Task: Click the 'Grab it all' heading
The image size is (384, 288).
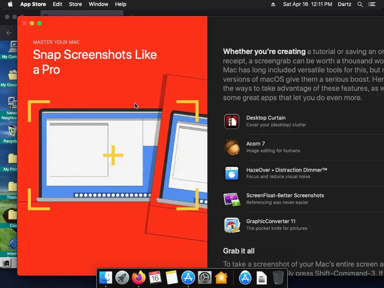Action: (x=238, y=251)
